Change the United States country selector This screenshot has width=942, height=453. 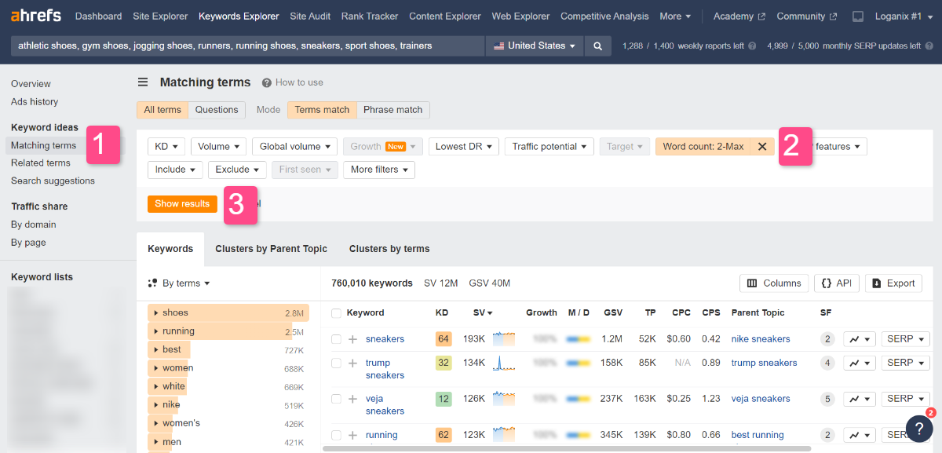tap(535, 46)
